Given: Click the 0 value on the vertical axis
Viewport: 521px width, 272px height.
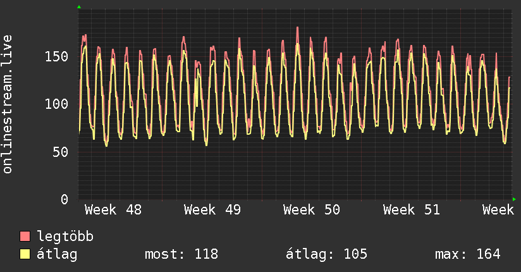Looking at the screenshot, I should click(64, 199).
